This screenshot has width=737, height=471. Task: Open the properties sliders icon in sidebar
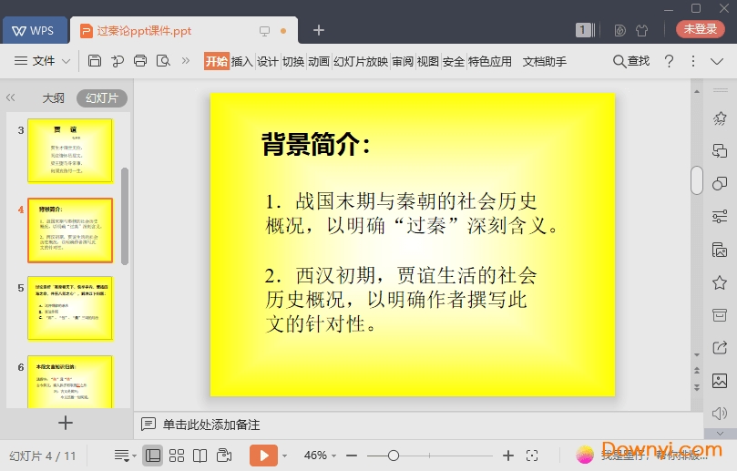(720, 216)
